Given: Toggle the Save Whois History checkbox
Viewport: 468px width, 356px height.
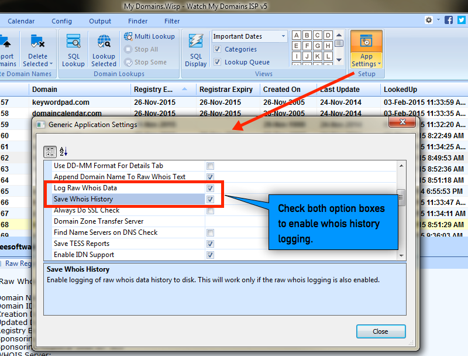Looking at the screenshot, I should [211, 199].
